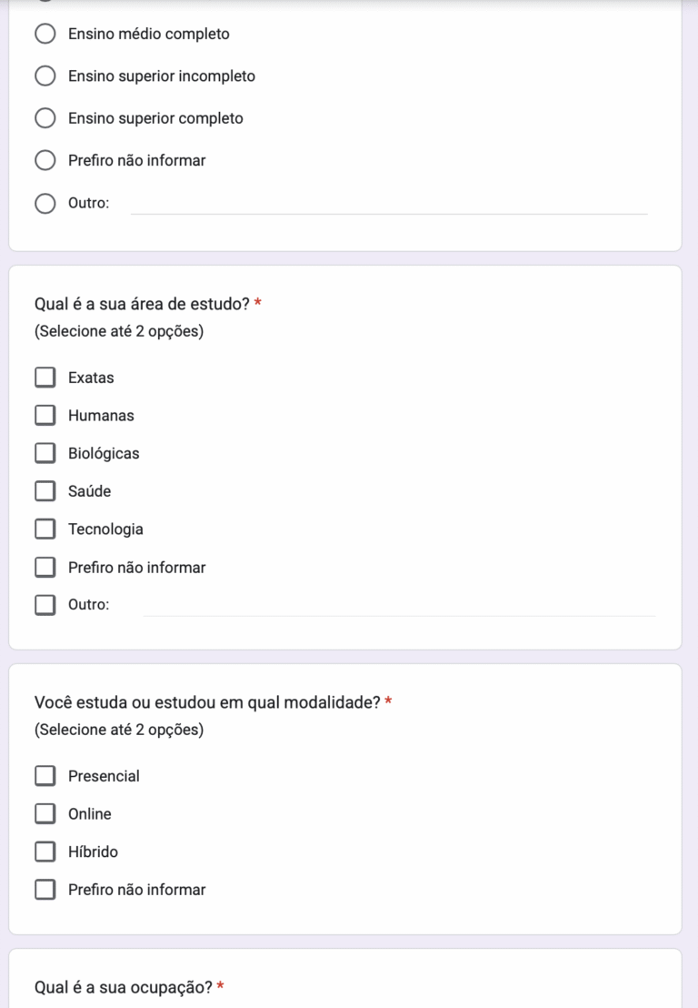This screenshot has height=1008, width=698.
Task: Tick the Tecnologia checkbox
Action: [45, 529]
